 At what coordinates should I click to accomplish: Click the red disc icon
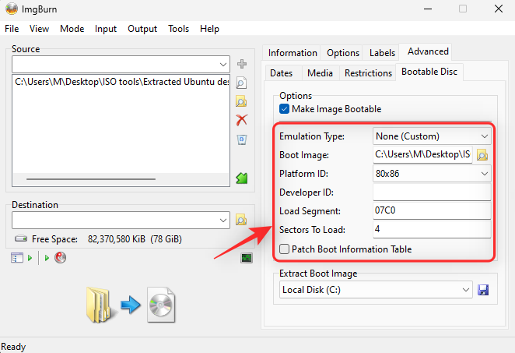coord(61,258)
